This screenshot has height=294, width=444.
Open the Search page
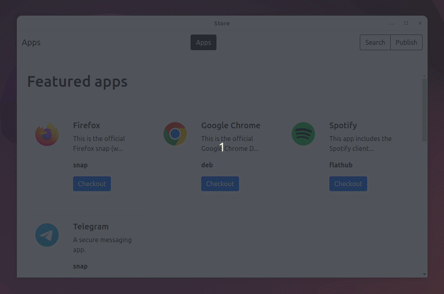(x=375, y=42)
